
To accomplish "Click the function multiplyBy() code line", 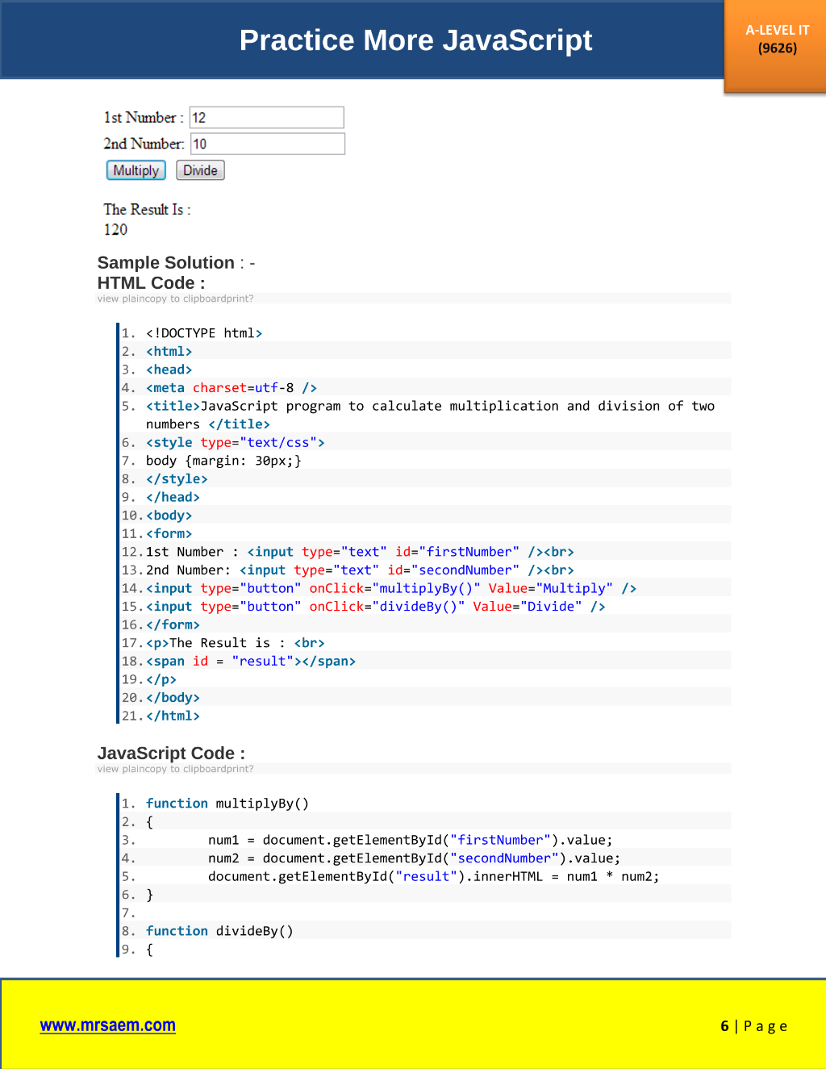I will click(426, 804).
